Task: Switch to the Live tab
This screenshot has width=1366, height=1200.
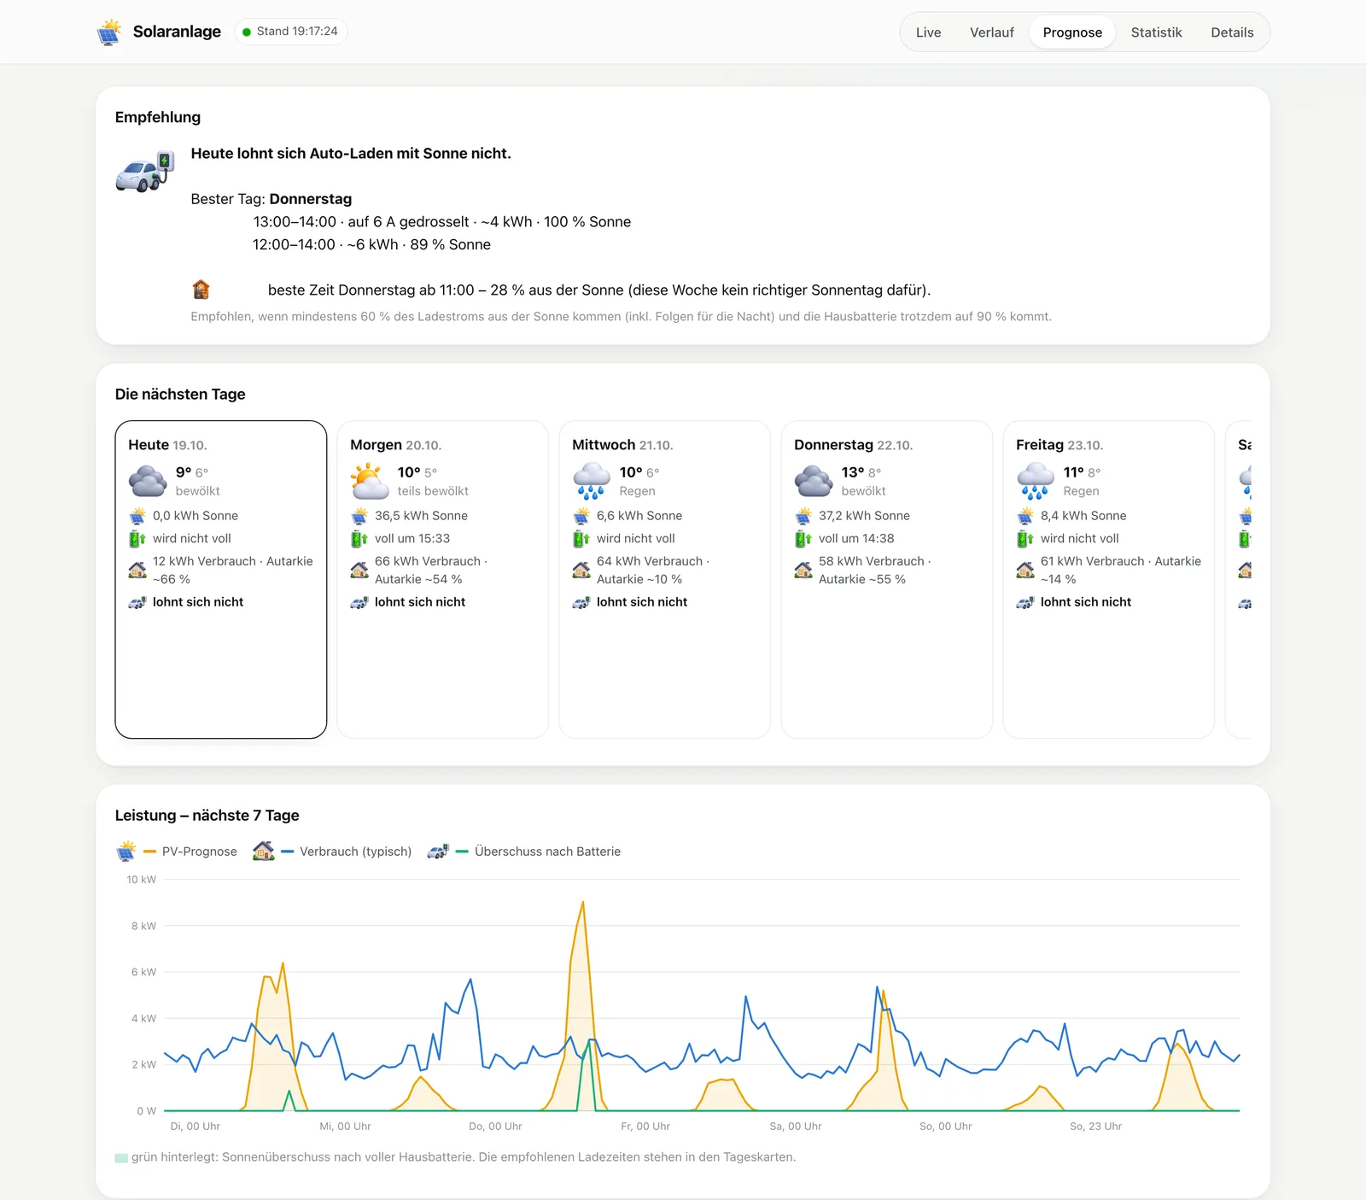Action: pos(928,32)
